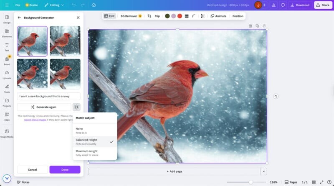Open the zoom percentage 116% menu

(x=273, y=182)
